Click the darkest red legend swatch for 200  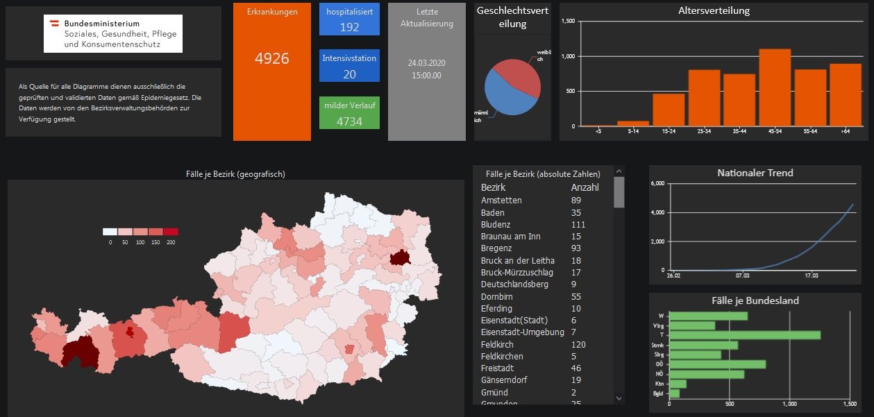(x=171, y=232)
